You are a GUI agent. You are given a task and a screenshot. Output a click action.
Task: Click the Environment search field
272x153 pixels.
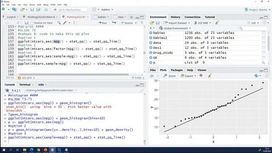pos(252,28)
